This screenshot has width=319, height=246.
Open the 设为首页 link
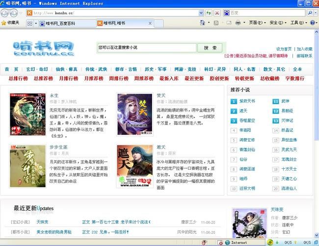pyautogui.click(x=284, y=49)
